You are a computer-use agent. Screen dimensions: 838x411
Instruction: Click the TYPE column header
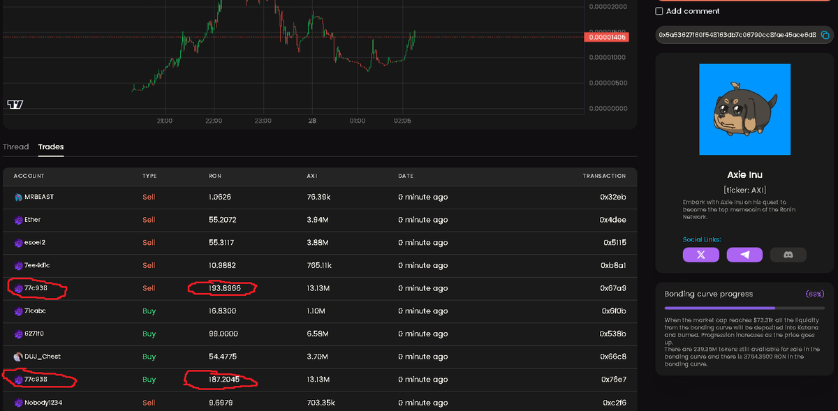(x=149, y=176)
